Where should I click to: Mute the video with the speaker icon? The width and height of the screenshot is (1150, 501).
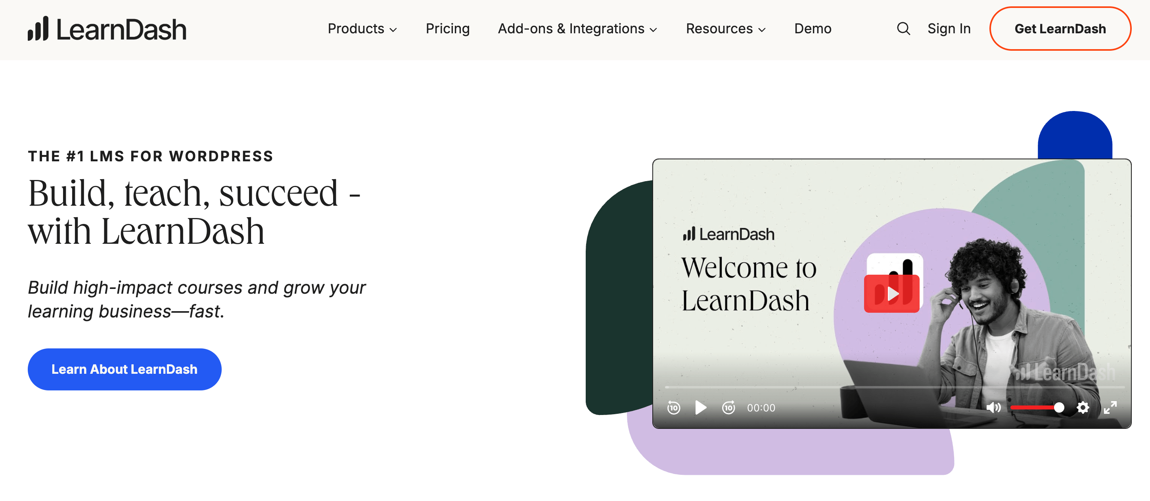993,407
